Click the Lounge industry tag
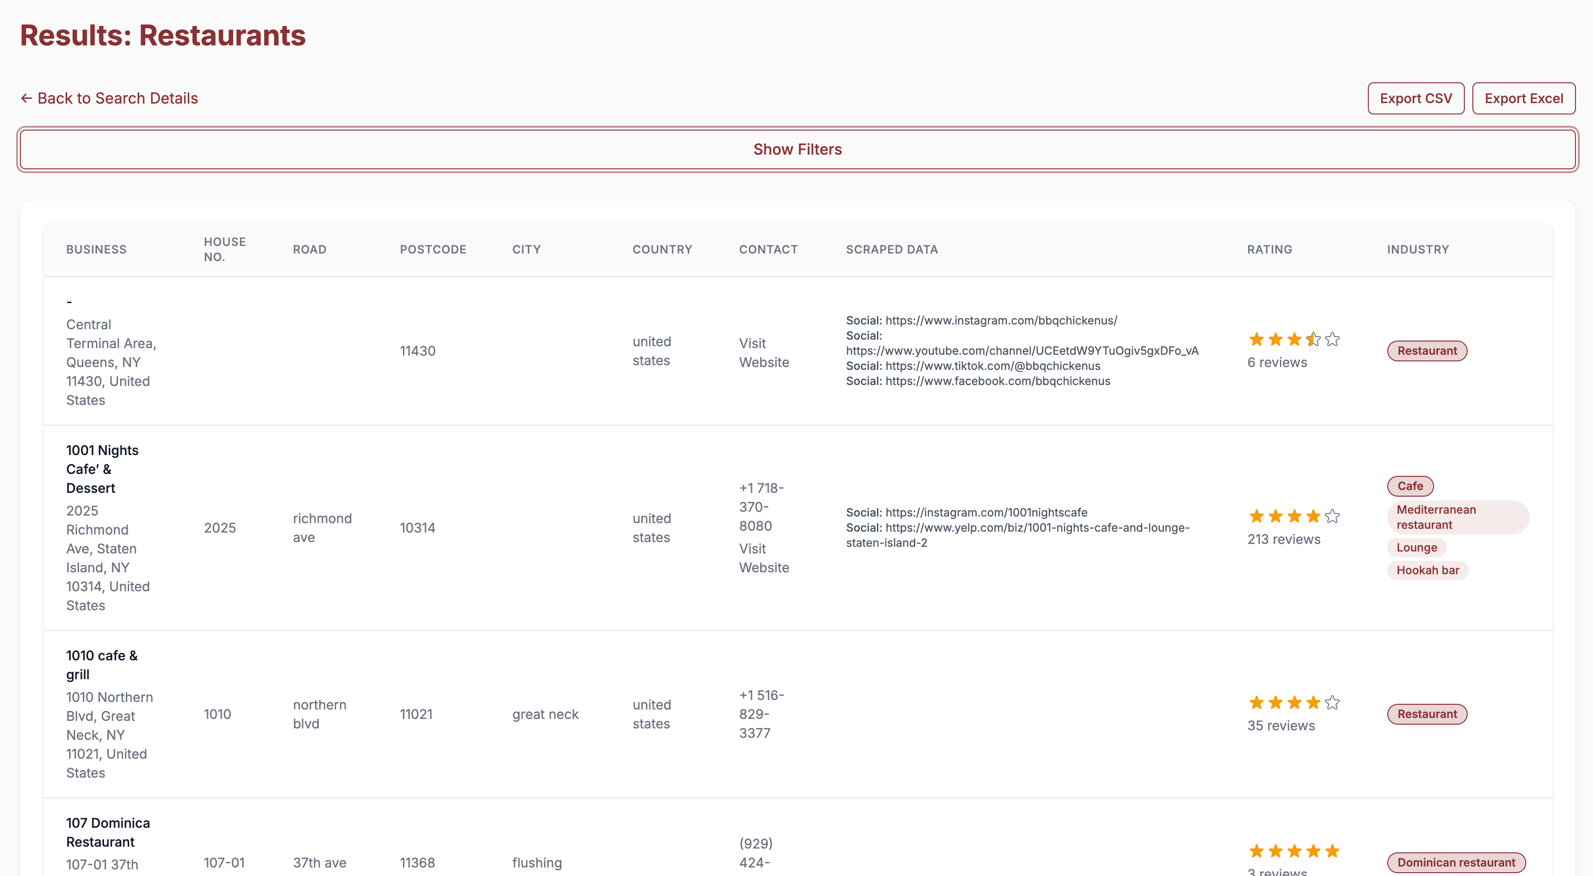 pos(1416,548)
